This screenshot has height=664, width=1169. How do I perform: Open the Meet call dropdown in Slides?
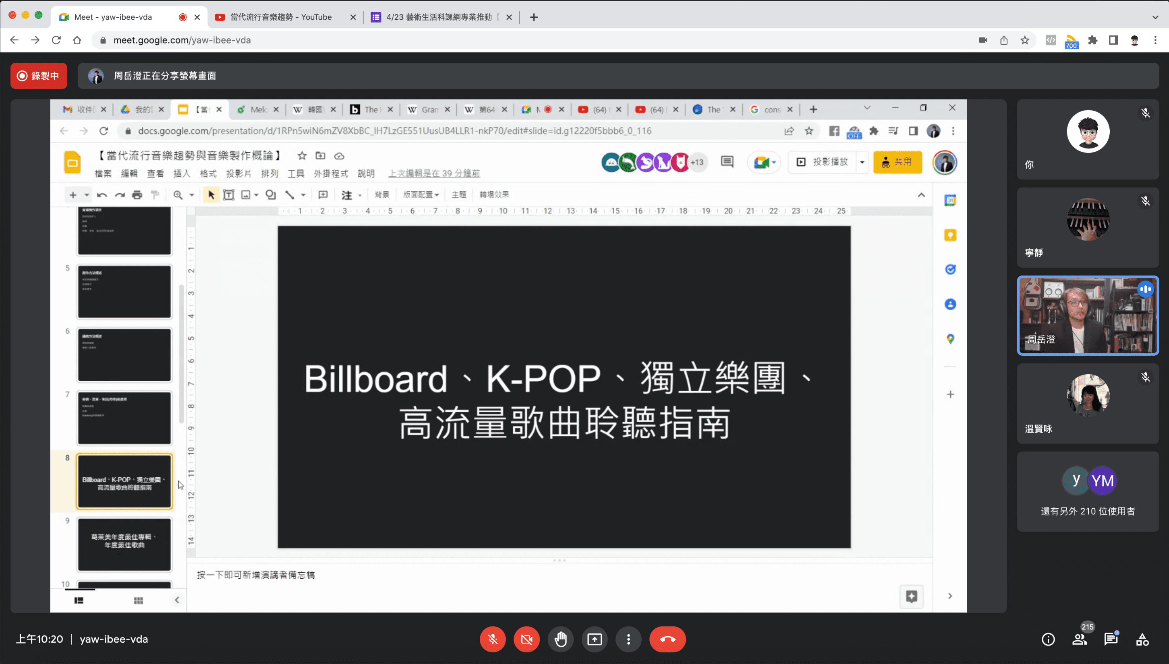764,162
